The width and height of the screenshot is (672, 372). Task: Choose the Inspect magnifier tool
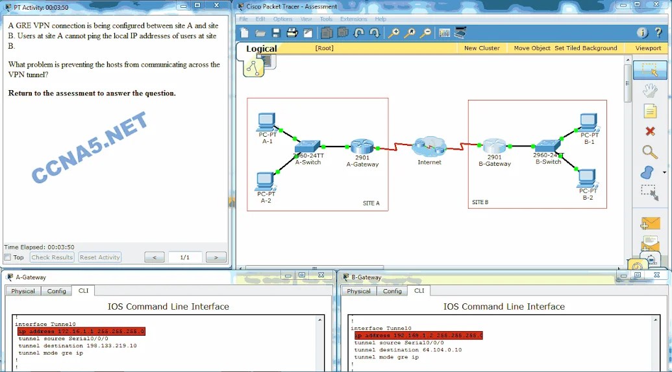point(650,152)
